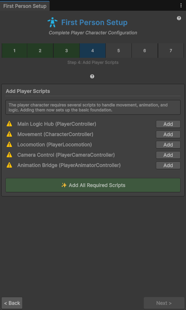186x310 pixels.
Task: Click Add All Required Scripts button
Action: click(93, 185)
